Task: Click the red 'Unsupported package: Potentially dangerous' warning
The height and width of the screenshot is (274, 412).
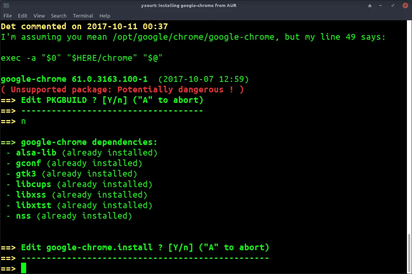Action: point(122,90)
